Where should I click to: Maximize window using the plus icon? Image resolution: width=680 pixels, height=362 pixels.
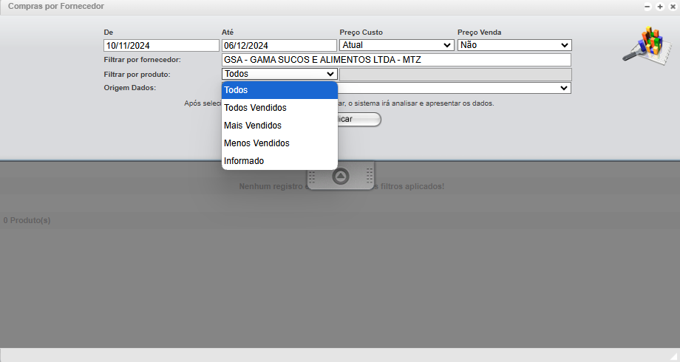[x=660, y=7]
